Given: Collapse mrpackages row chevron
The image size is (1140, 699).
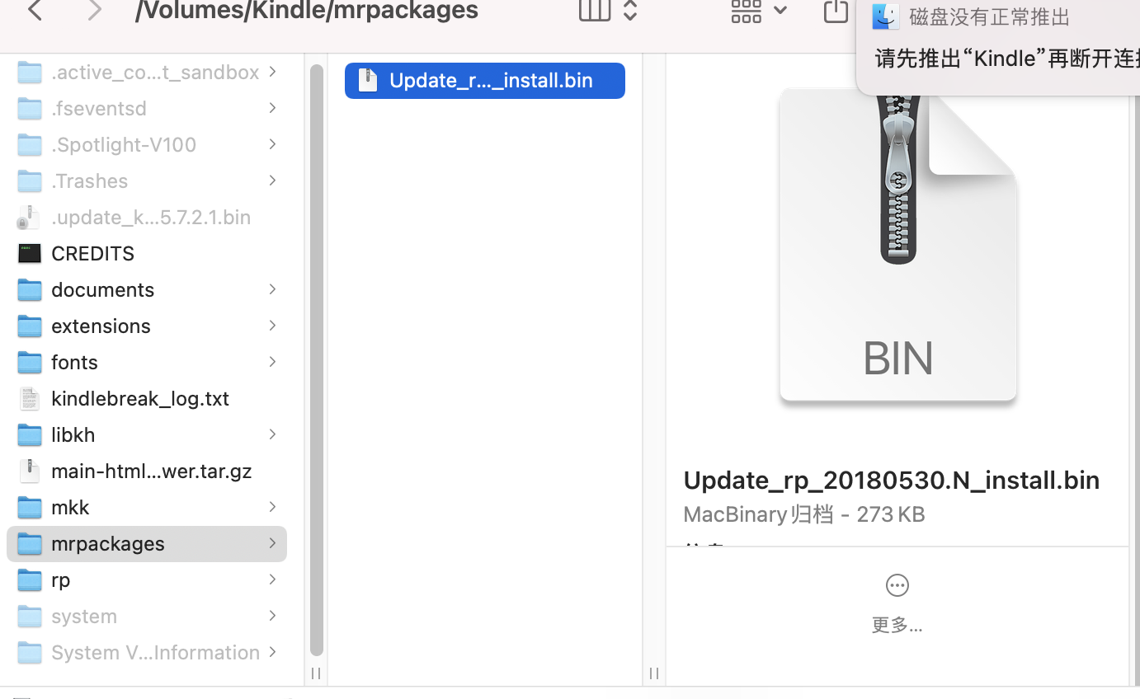Looking at the screenshot, I should coord(272,543).
